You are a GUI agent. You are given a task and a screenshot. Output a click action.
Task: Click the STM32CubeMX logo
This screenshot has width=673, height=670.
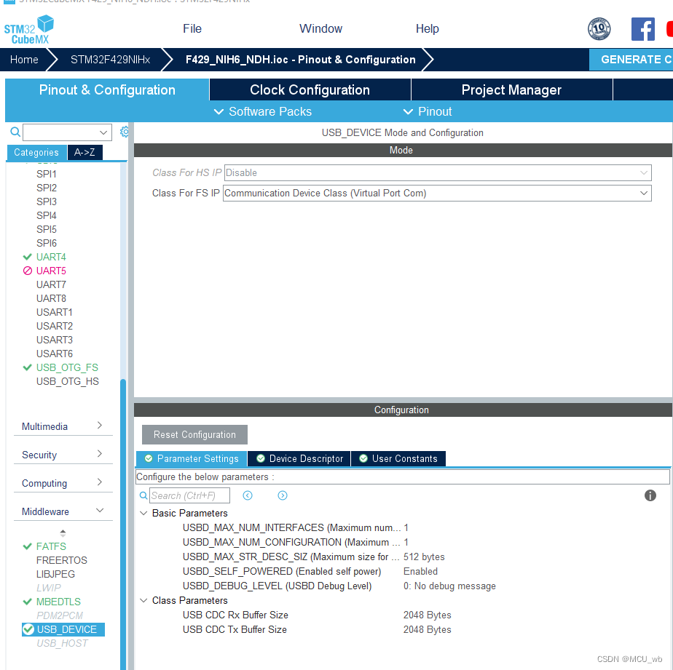coord(28,30)
